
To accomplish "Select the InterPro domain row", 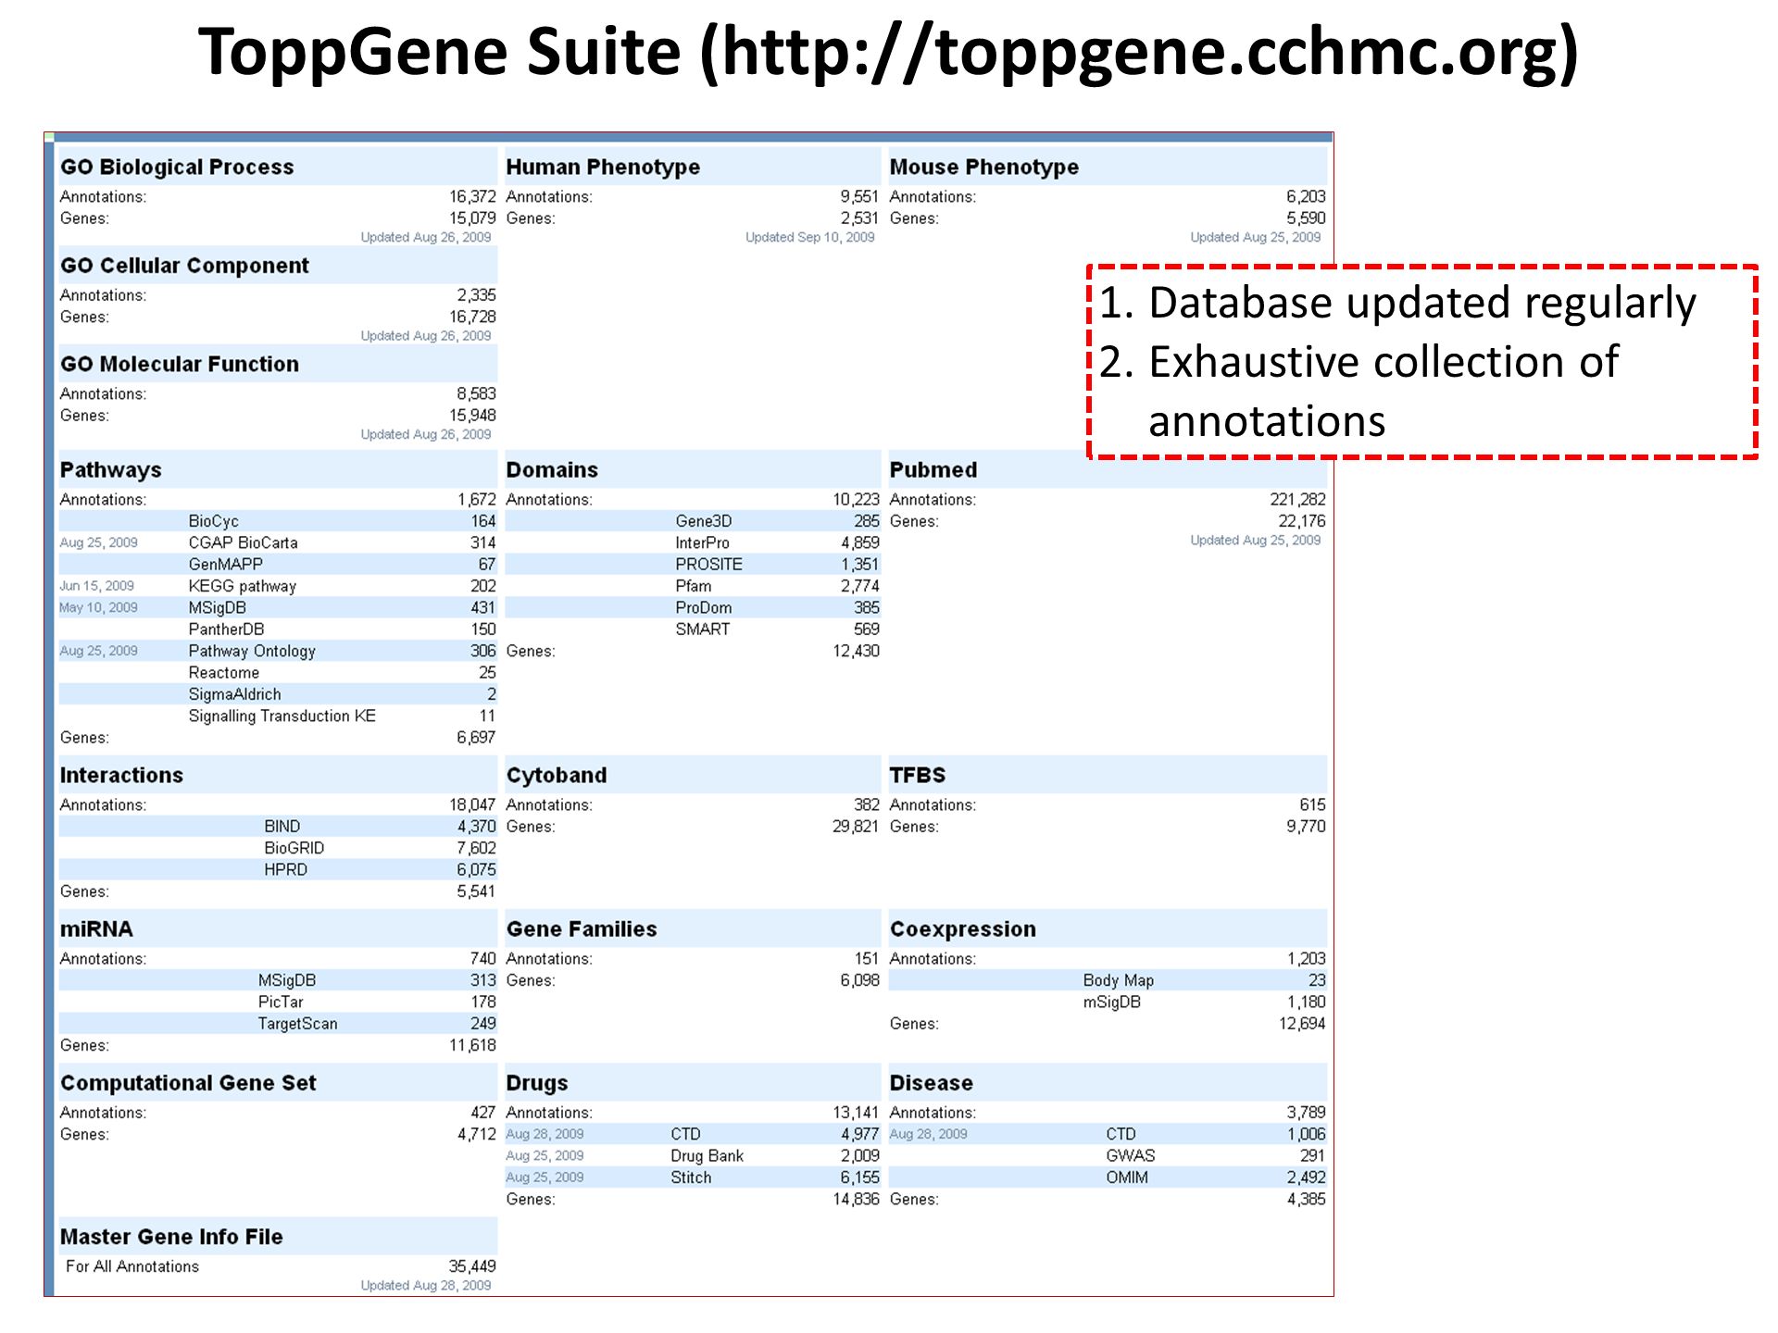I will (693, 542).
